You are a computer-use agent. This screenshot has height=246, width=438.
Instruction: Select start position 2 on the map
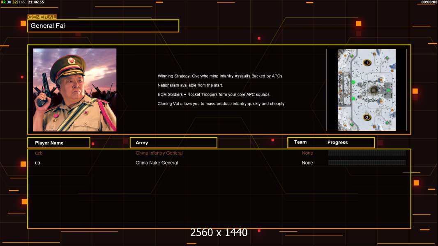367,117
